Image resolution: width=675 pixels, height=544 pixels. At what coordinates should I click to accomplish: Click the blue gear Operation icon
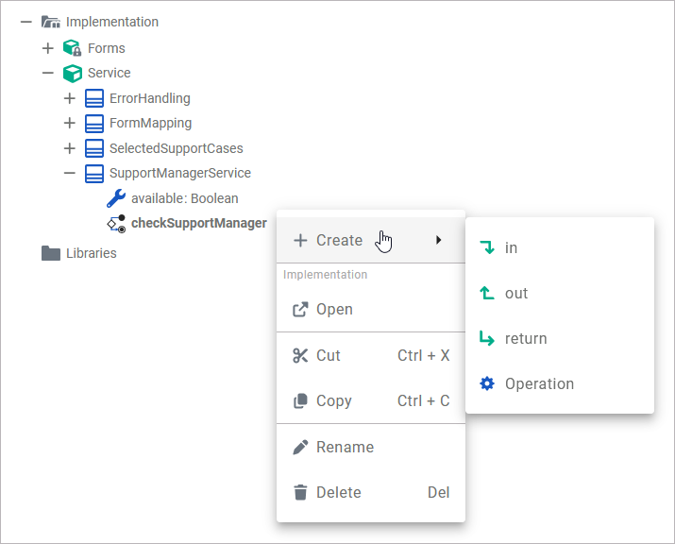[x=487, y=383]
